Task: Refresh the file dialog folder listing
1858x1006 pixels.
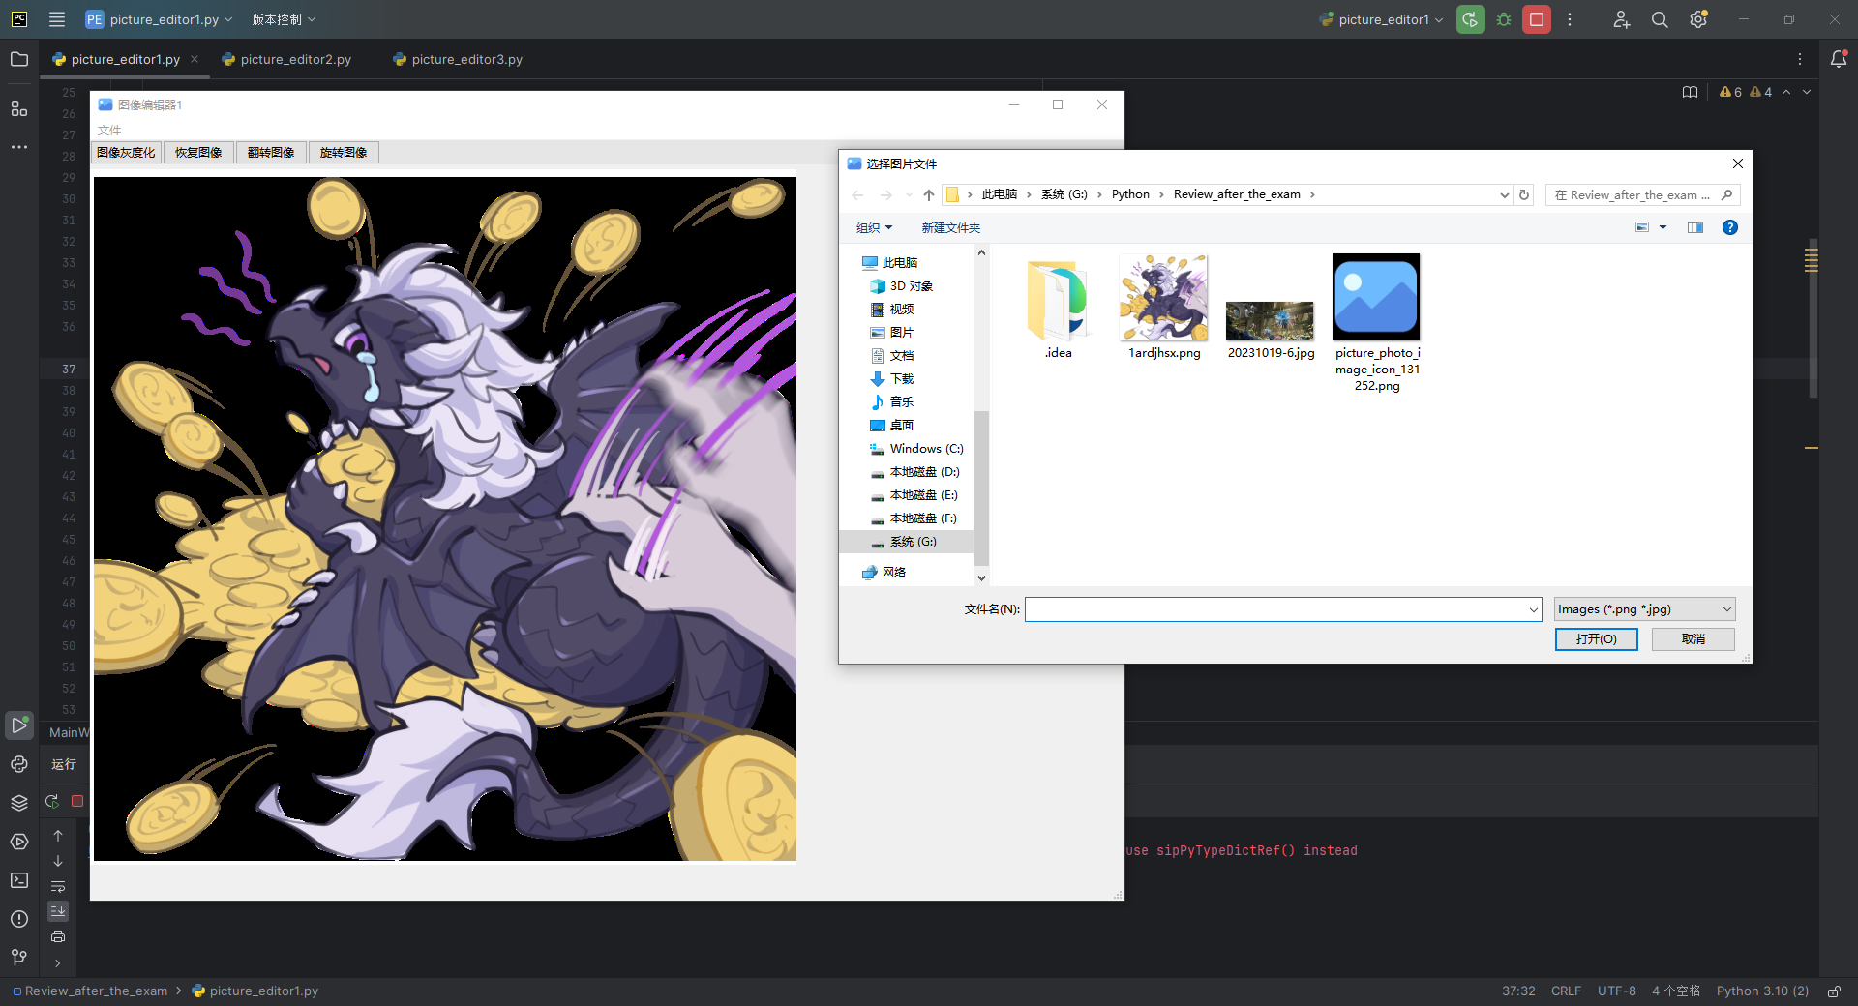Action: [1524, 194]
